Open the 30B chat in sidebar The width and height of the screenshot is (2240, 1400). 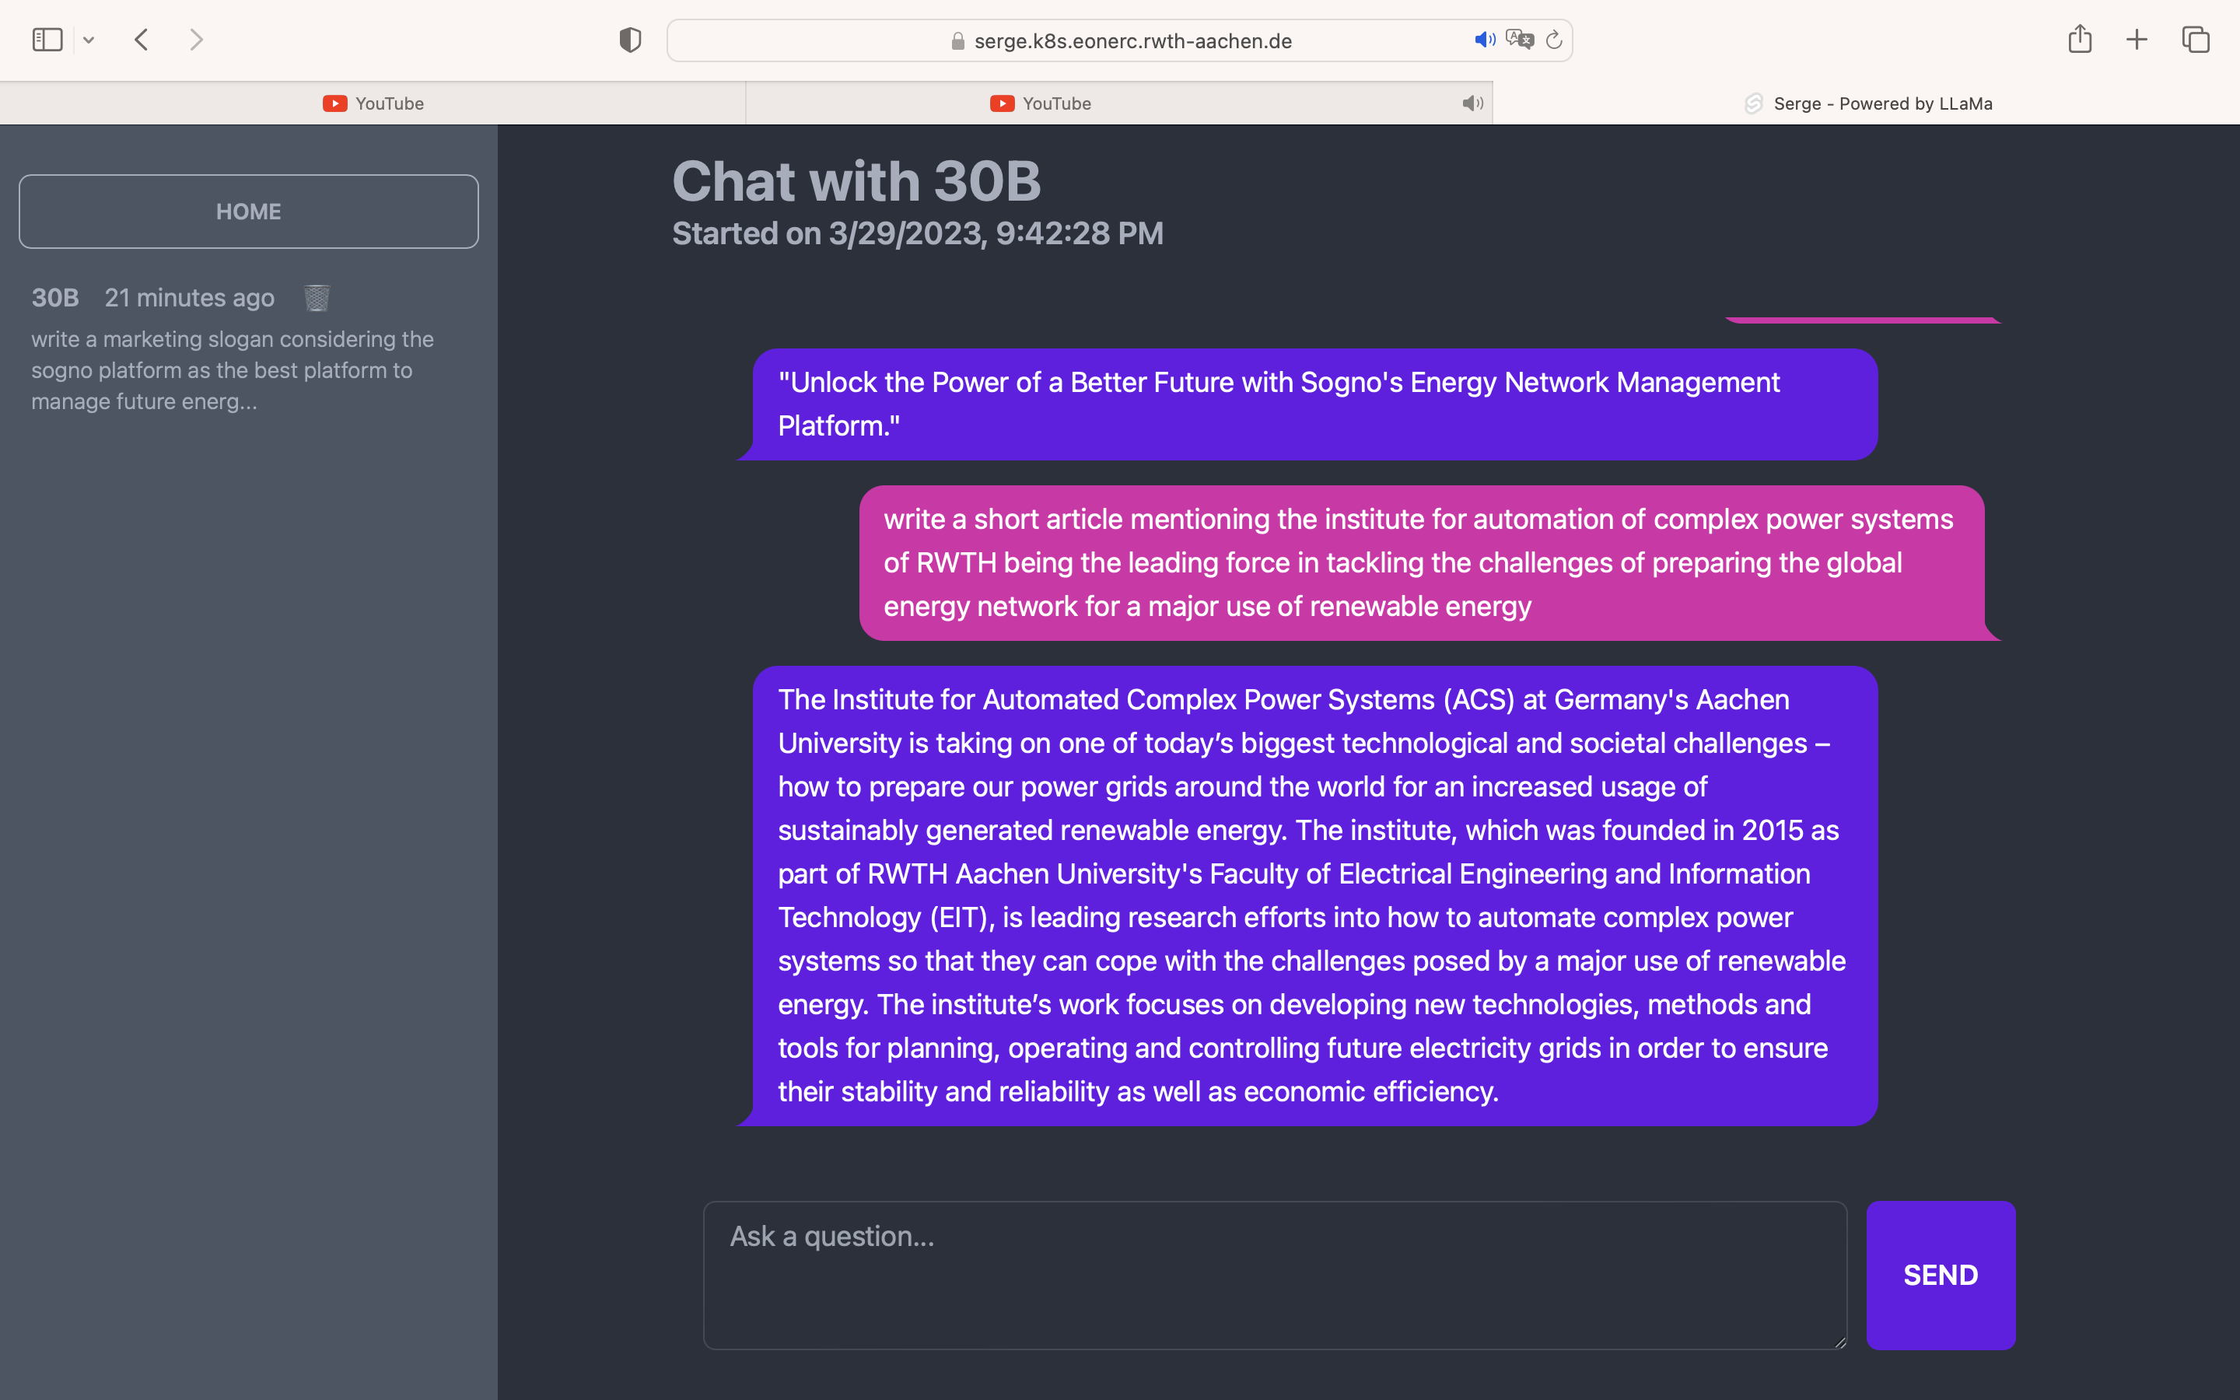tap(232, 369)
